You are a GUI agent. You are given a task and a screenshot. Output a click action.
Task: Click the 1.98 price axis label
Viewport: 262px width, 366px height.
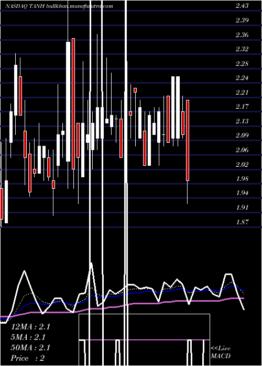pos(242,179)
